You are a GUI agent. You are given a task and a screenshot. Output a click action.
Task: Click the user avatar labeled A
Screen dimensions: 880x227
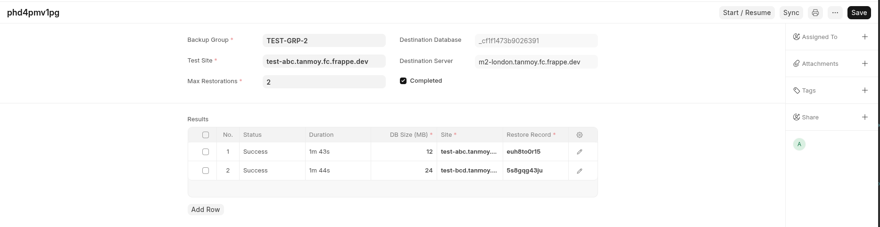(799, 144)
